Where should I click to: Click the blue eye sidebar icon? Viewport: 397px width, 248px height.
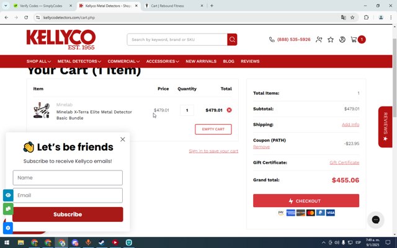(8, 195)
